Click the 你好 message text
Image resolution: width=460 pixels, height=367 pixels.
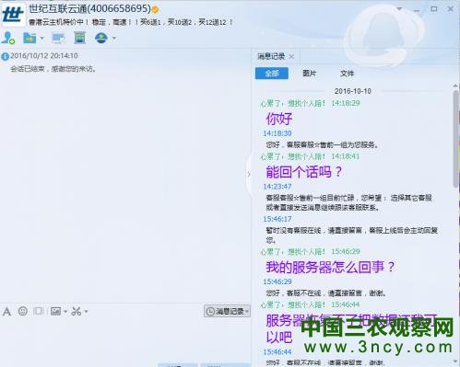pos(279,119)
